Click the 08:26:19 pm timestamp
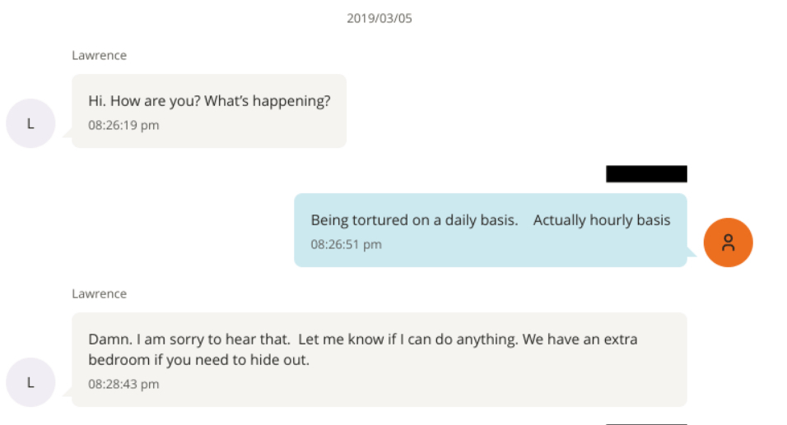The height and width of the screenshot is (425, 787). pyautogui.click(x=123, y=126)
